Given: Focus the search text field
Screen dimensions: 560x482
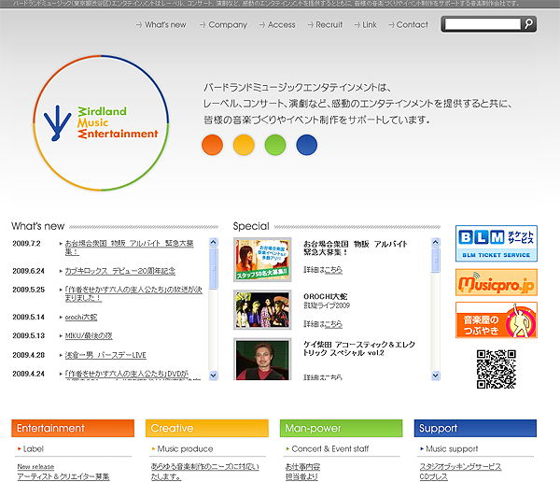Looking at the screenshot, I should 483,24.
